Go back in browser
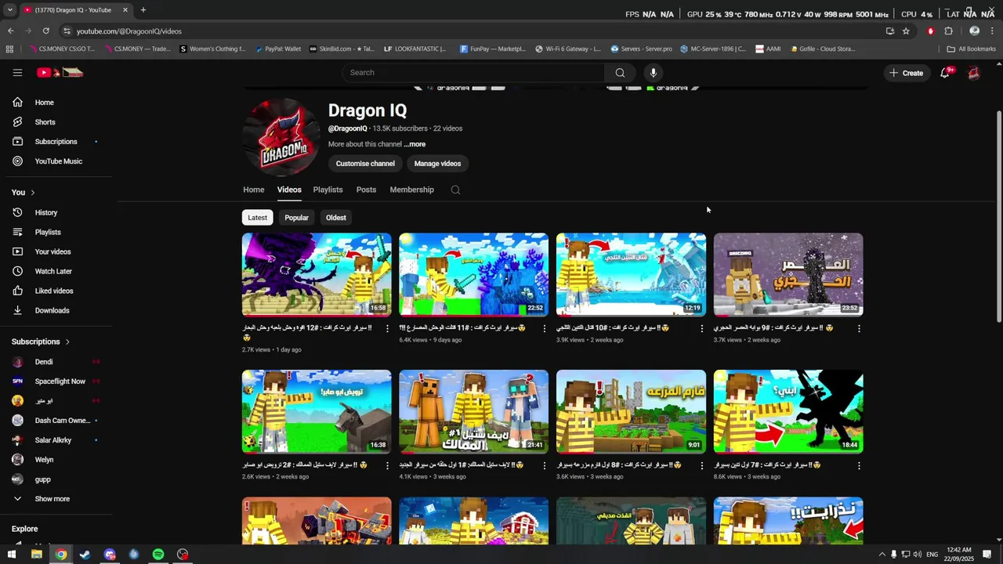Screen dimensions: 1003x564 tap(10, 31)
